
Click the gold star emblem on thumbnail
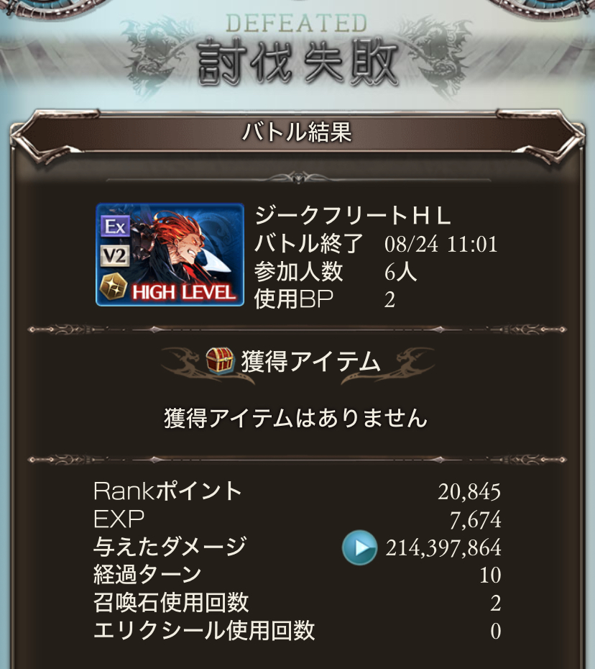[x=113, y=287]
